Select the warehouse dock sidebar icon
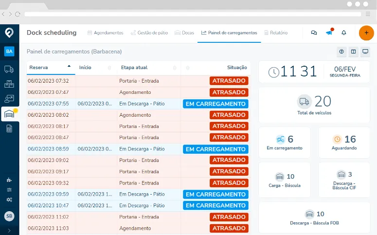This screenshot has width=377, height=235. click(x=9, y=114)
